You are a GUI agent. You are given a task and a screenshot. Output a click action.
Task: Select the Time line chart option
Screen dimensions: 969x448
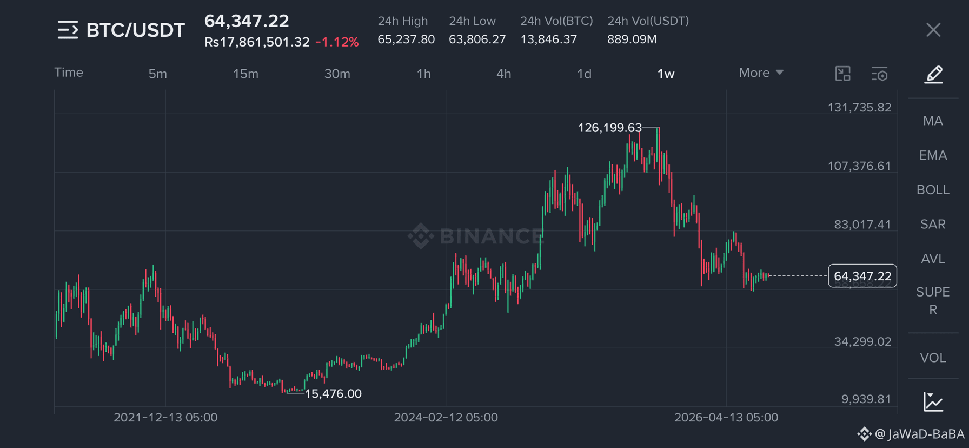tap(69, 73)
